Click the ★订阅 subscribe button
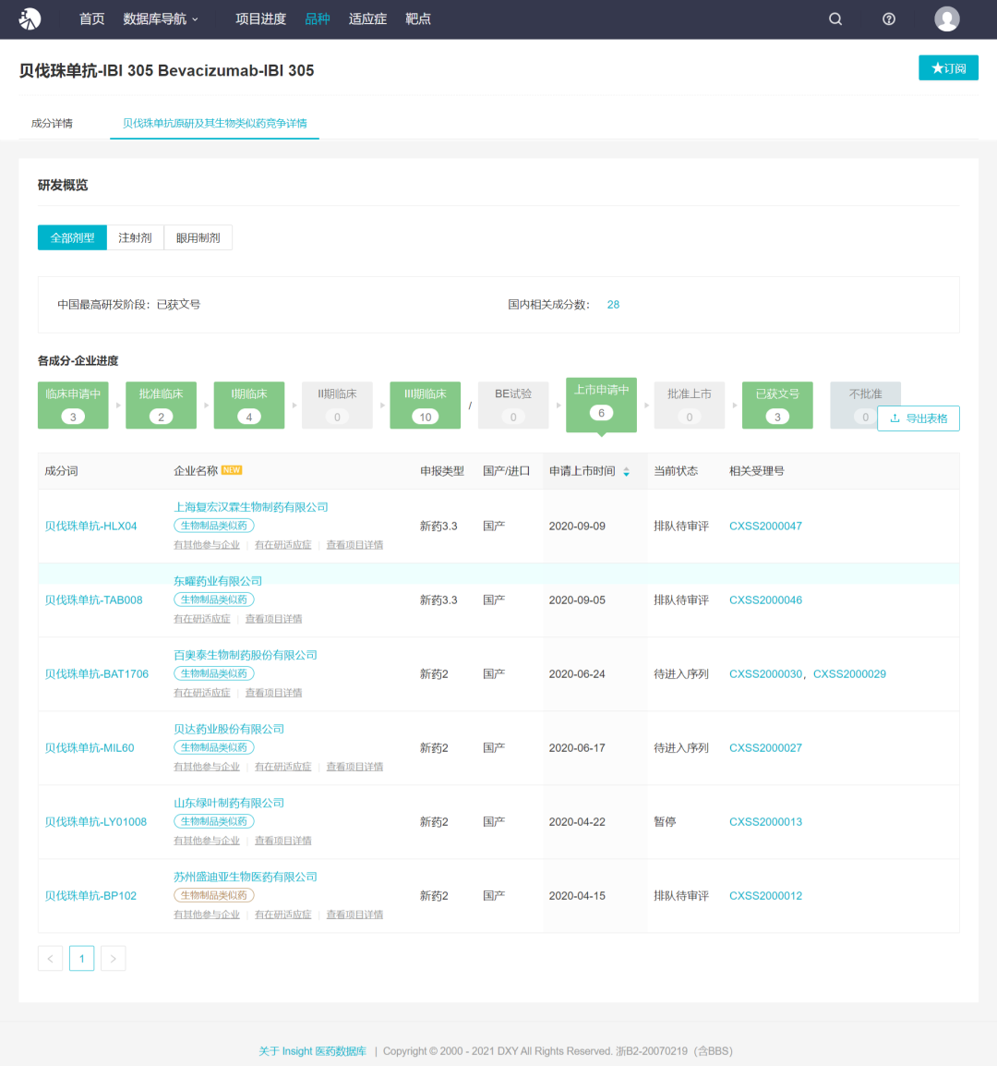The image size is (997, 1066). [948, 68]
